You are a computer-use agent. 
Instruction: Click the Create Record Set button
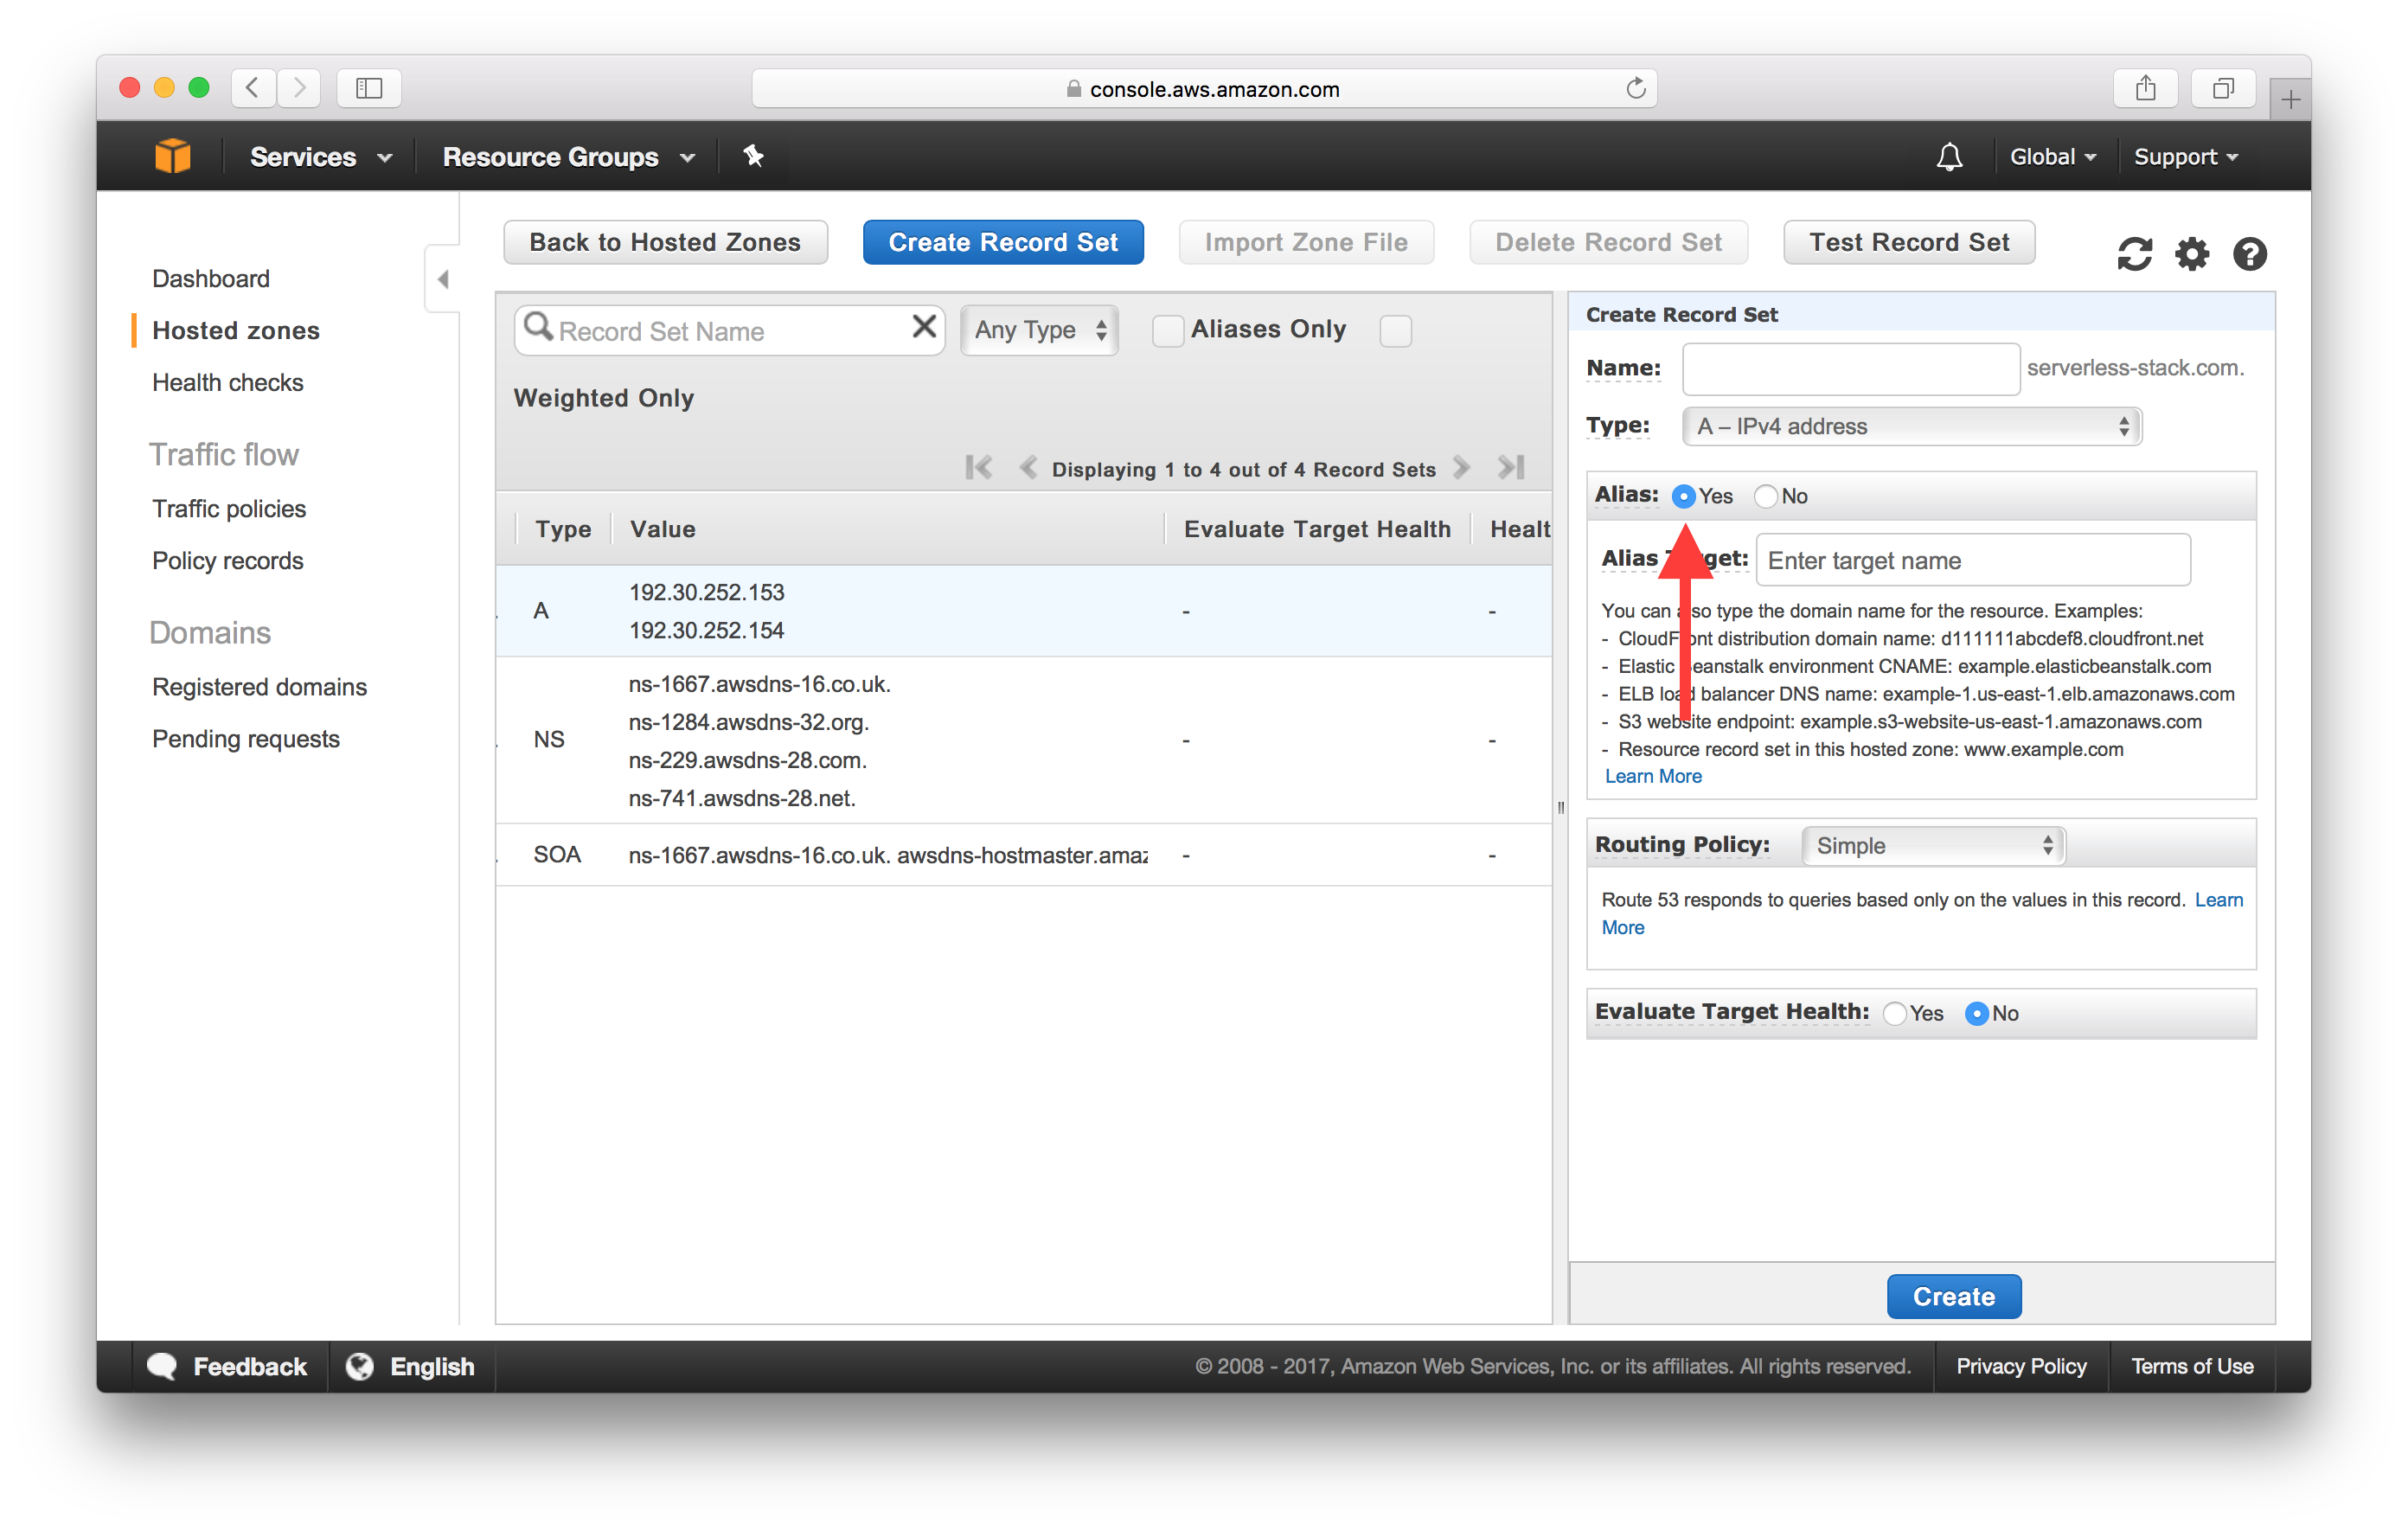point(1004,242)
